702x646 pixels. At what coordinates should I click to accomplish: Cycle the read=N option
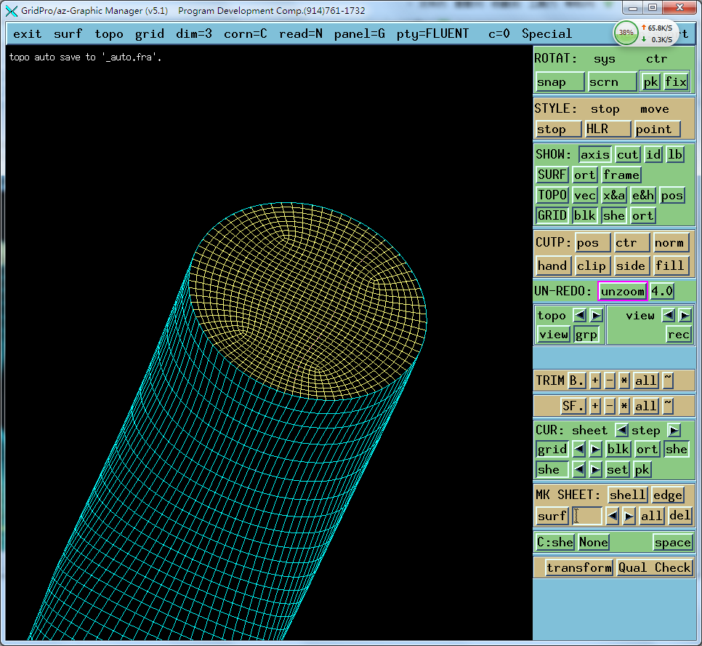click(x=300, y=33)
